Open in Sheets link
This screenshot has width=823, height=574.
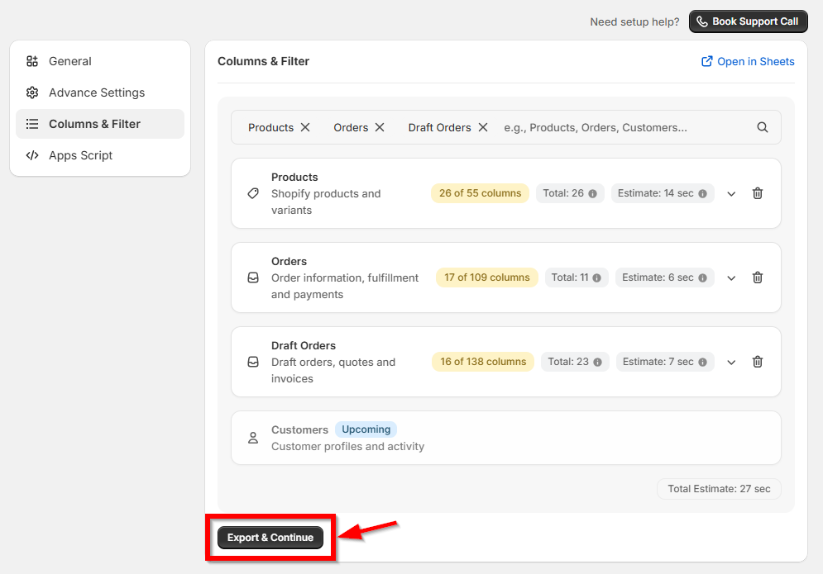point(748,61)
